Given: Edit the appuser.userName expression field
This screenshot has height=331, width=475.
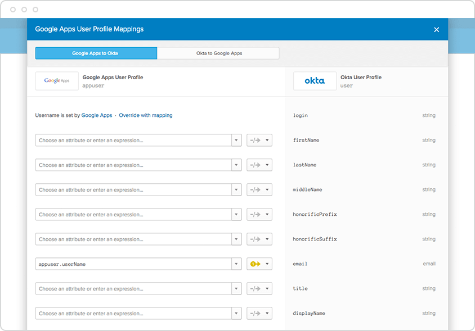Looking at the screenshot, I should [134, 264].
